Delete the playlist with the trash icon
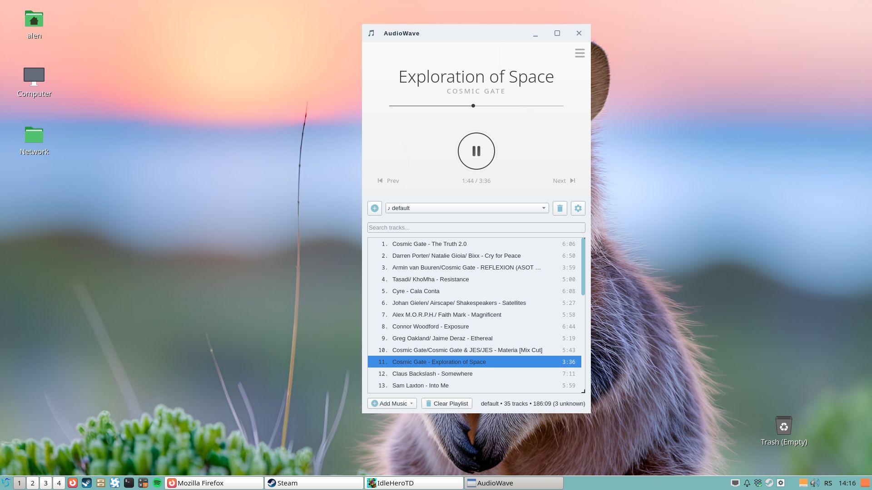The width and height of the screenshot is (872, 490). coord(560,208)
